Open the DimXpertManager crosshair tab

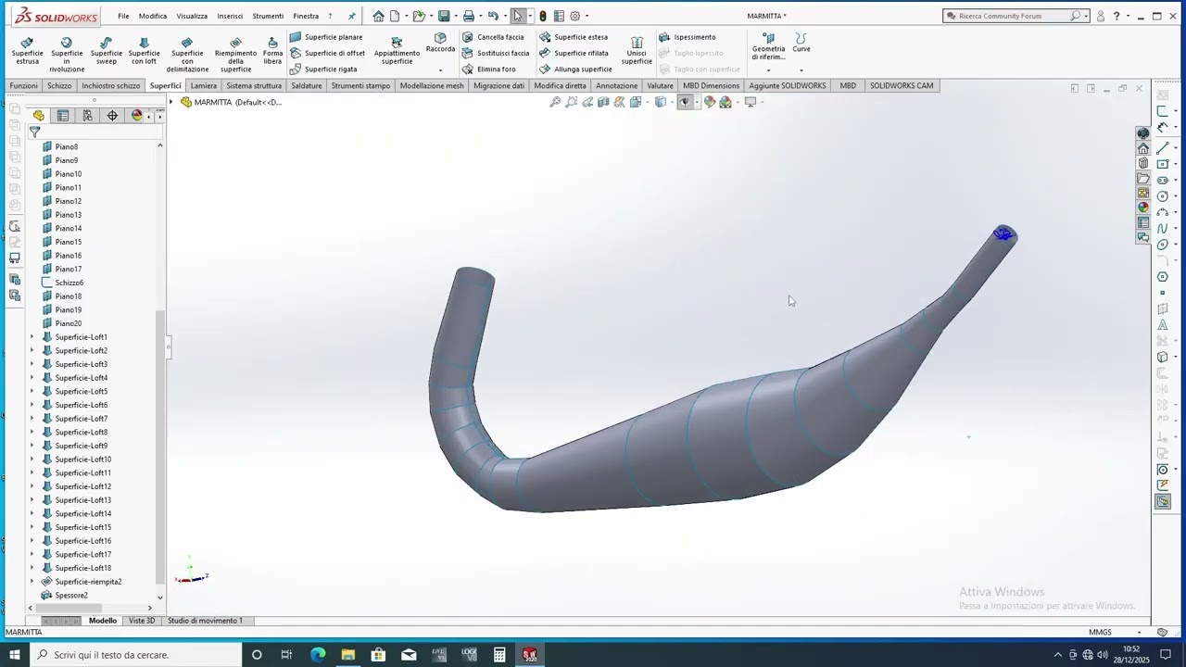point(112,116)
